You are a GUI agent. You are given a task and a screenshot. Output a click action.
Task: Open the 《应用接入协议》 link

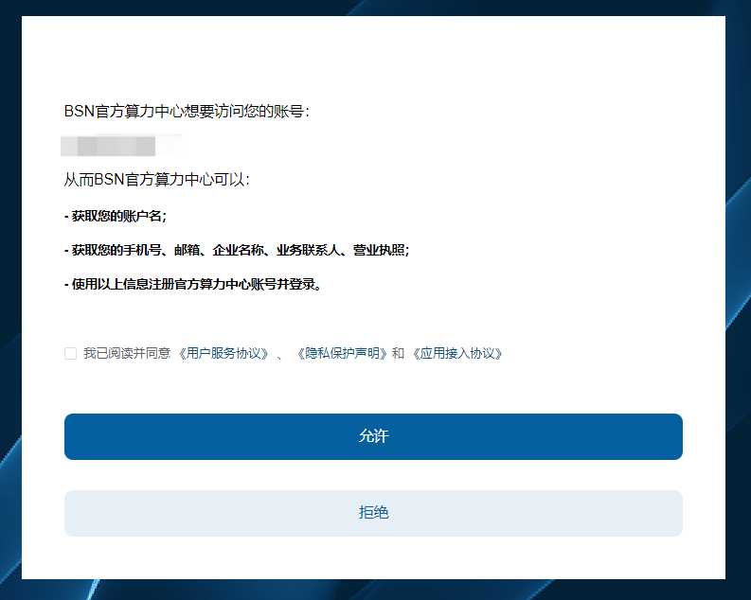[456, 354]
